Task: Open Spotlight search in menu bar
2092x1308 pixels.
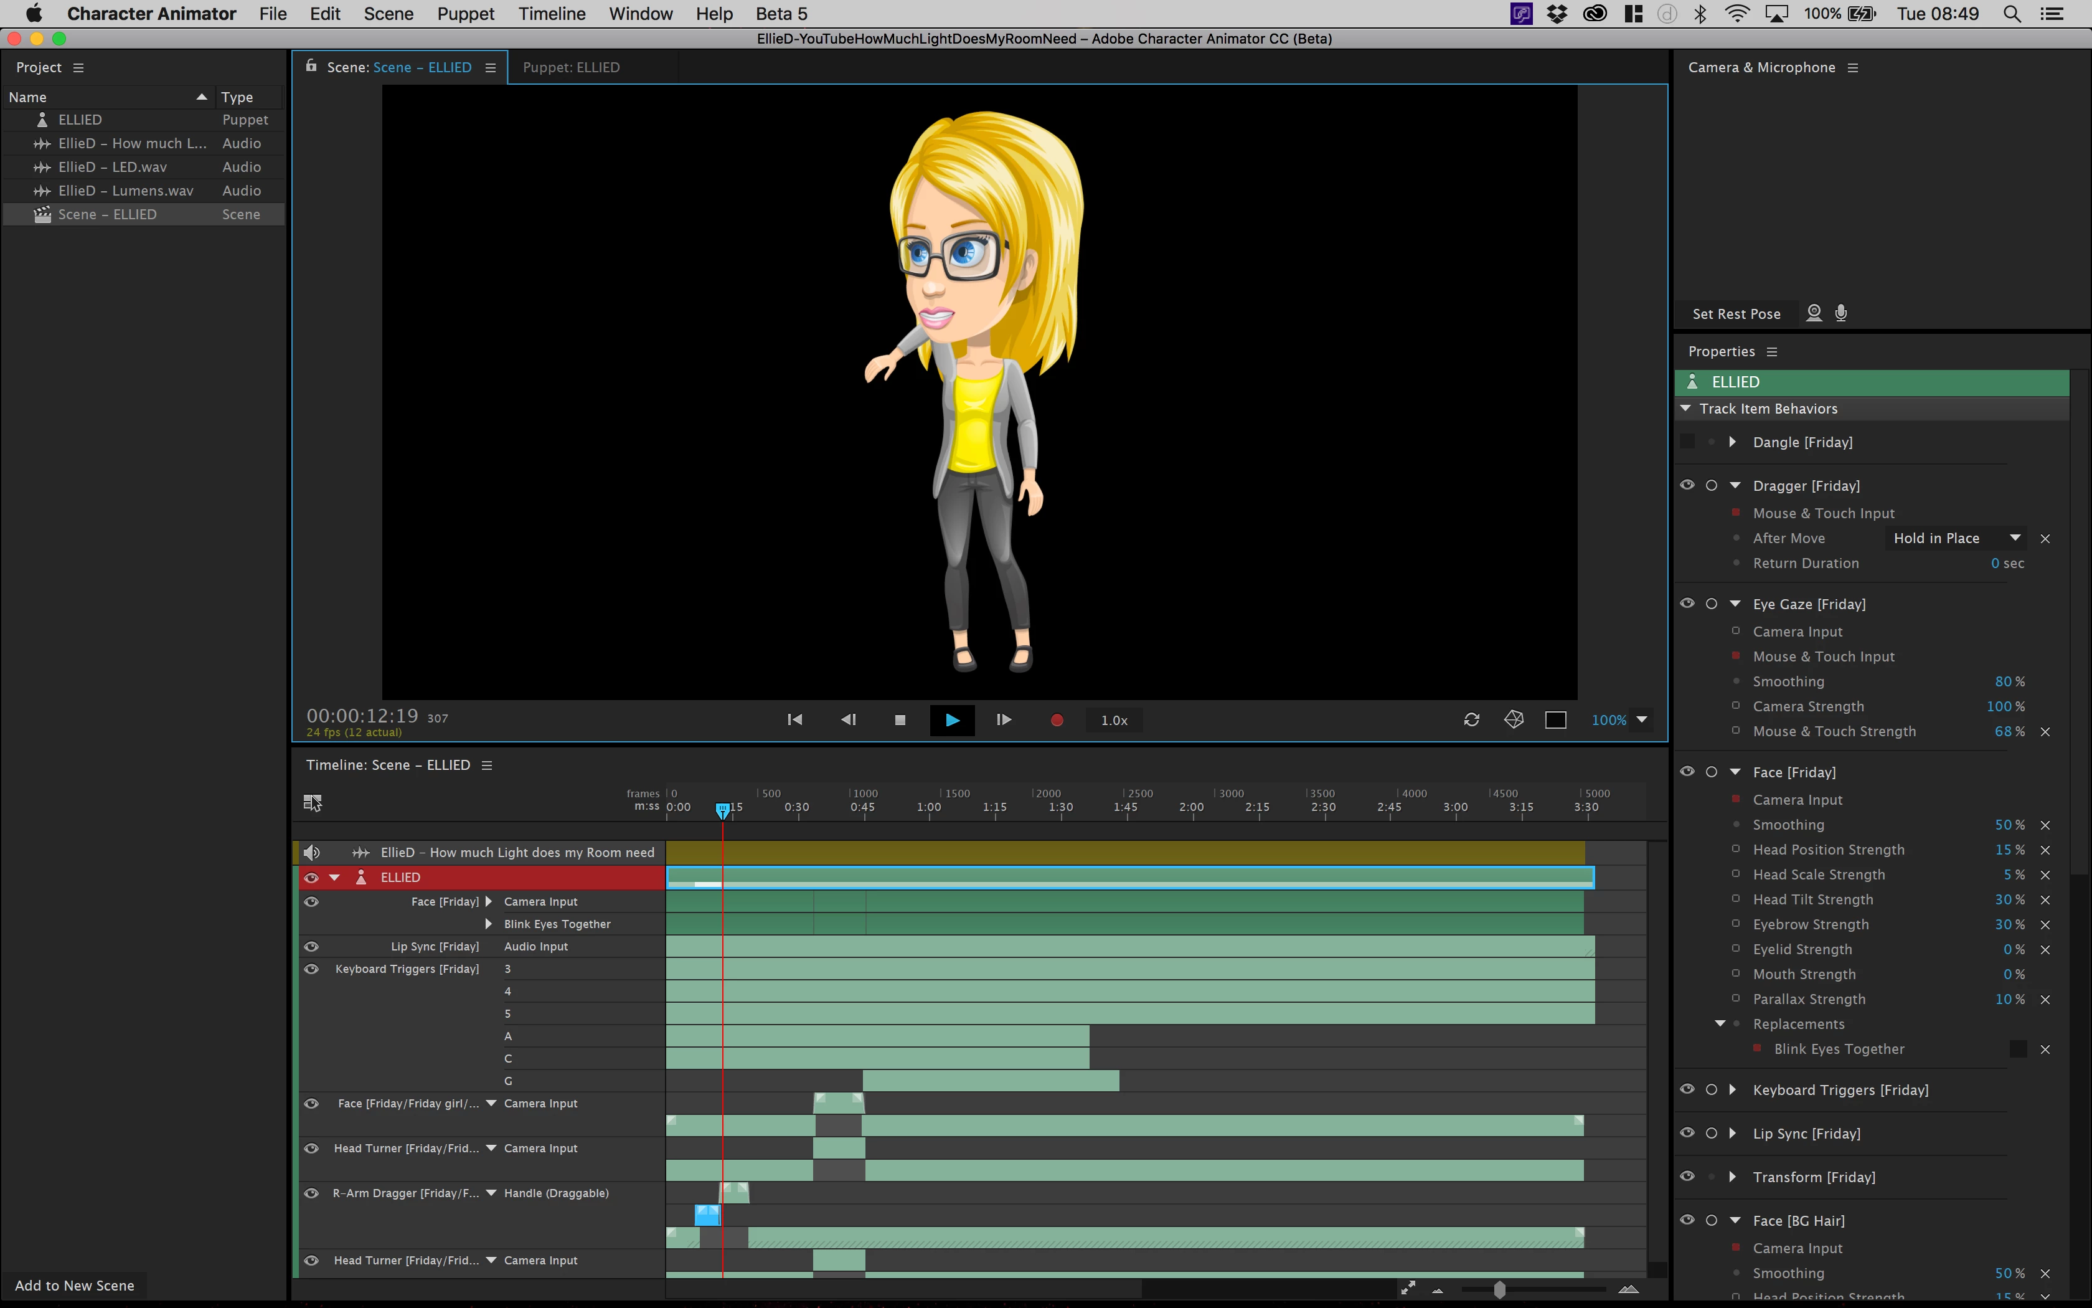Action: tap(2012, 14)
